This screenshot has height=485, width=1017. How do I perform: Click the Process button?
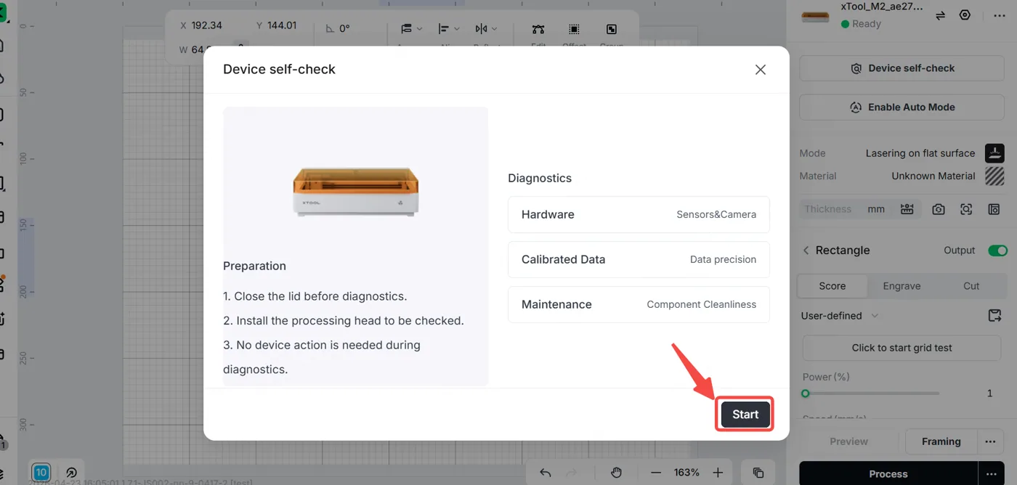[888, 473]
